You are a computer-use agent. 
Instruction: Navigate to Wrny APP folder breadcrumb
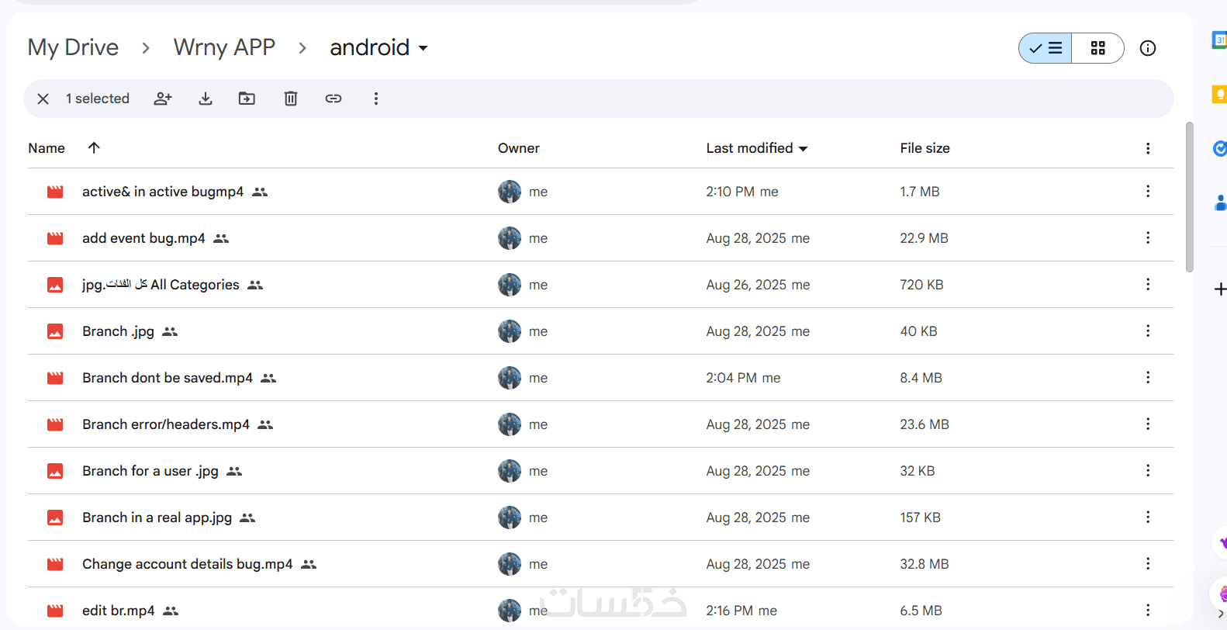pyautogui.click(x=224, y=48)
